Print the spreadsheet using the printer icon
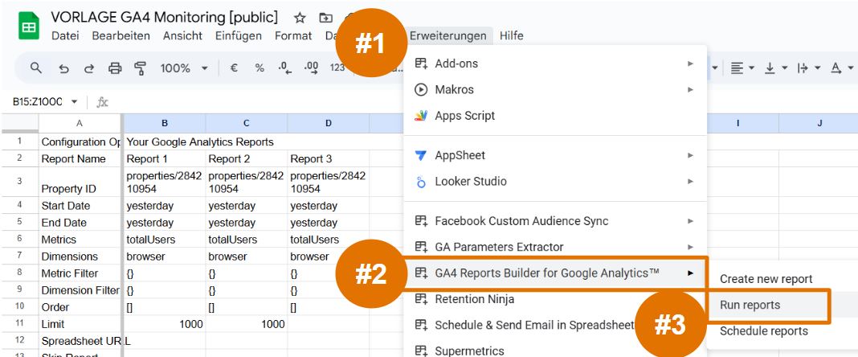The height and width of the screenshot is (357, 858). click(115, 68)
